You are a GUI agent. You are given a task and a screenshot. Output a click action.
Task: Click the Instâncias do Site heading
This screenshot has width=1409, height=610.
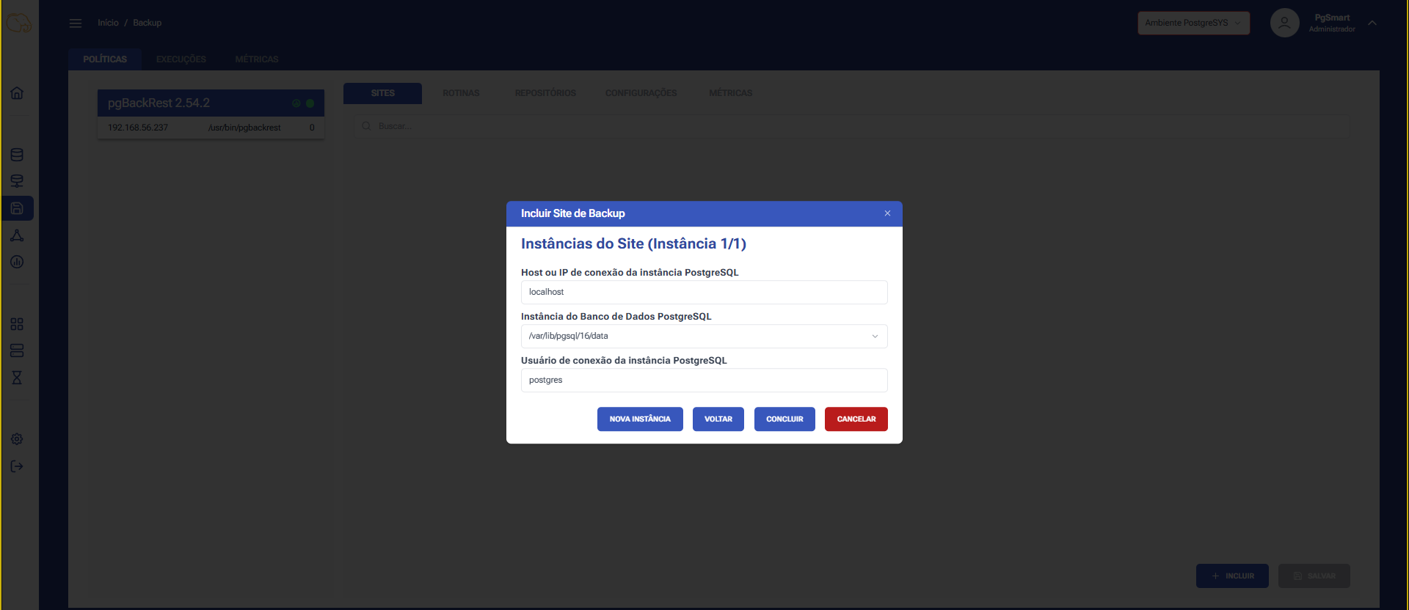[x=633, y=243]
